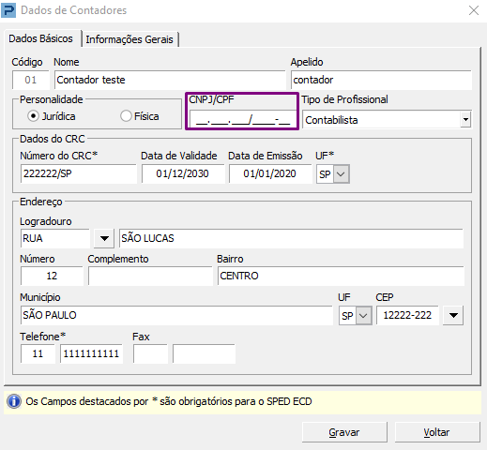Click the app logo icon in title bar

tap(8, 10)
